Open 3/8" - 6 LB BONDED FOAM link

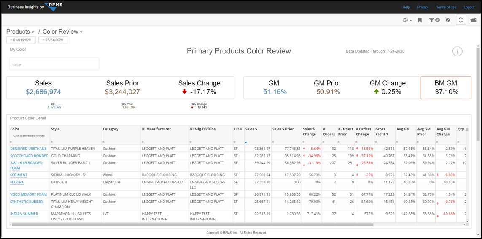[x=26, y=165]
